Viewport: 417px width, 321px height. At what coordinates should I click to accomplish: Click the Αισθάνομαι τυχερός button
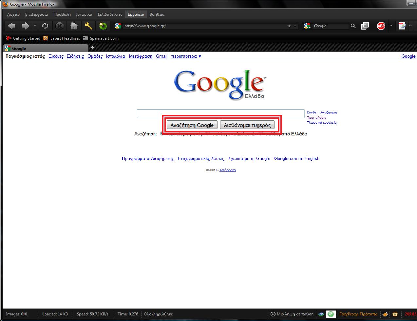(247, 125)
